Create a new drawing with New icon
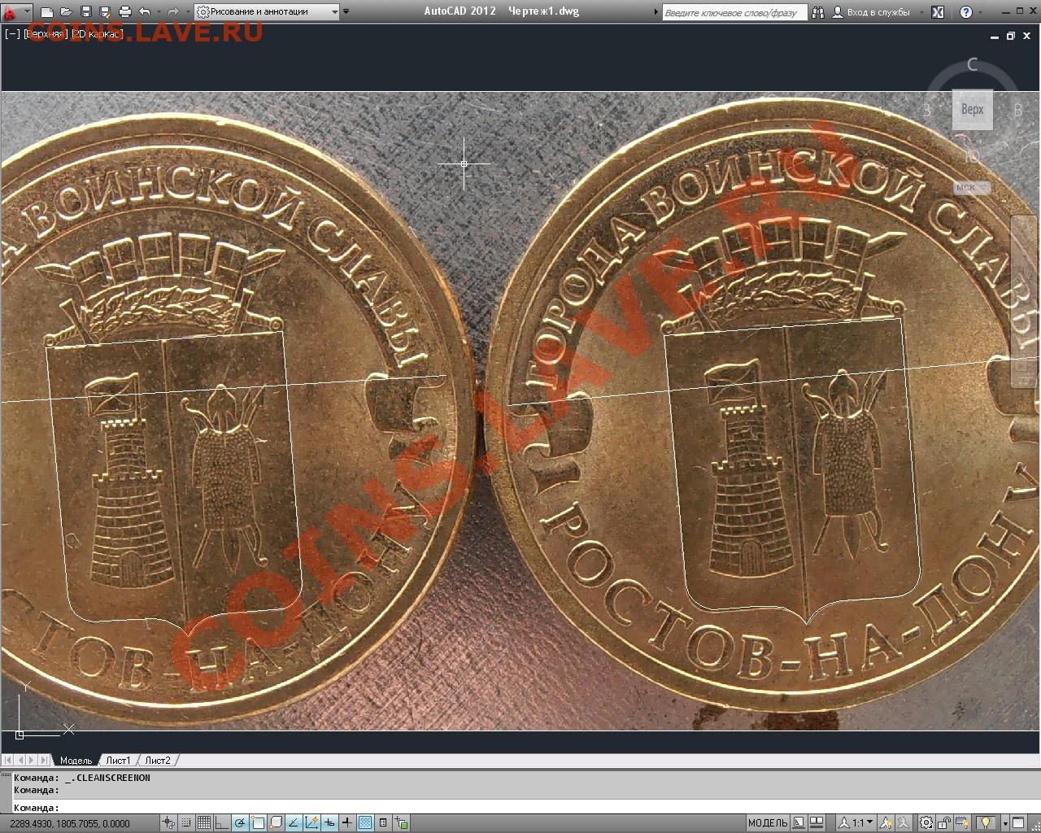Image resolution: width=1041 pixels, height=833 pixels. (x=47, y=12)
